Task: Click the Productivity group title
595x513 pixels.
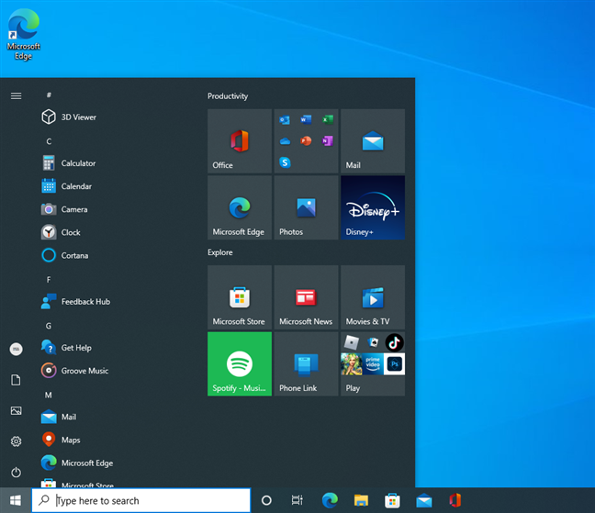Action: coord(228,96)
